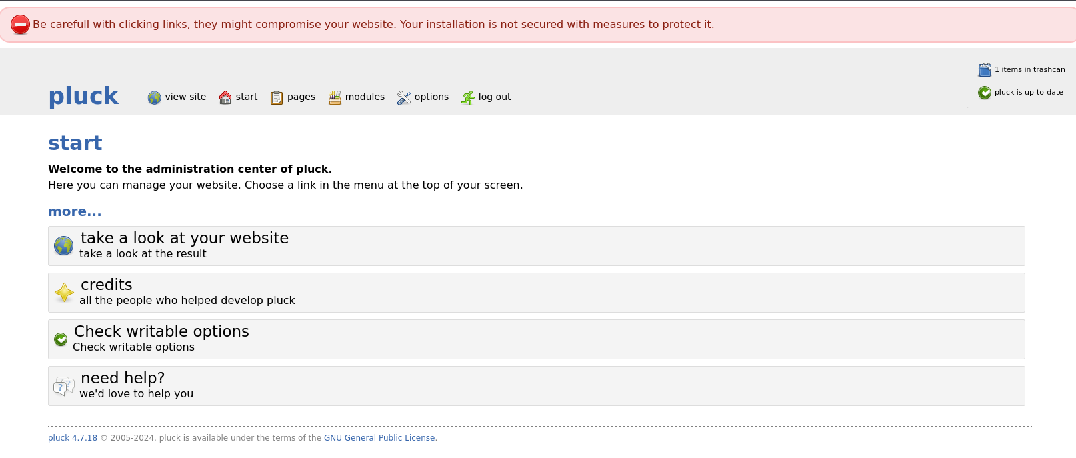
Task: Click the 'start' page heading
Action: point(75,143)
